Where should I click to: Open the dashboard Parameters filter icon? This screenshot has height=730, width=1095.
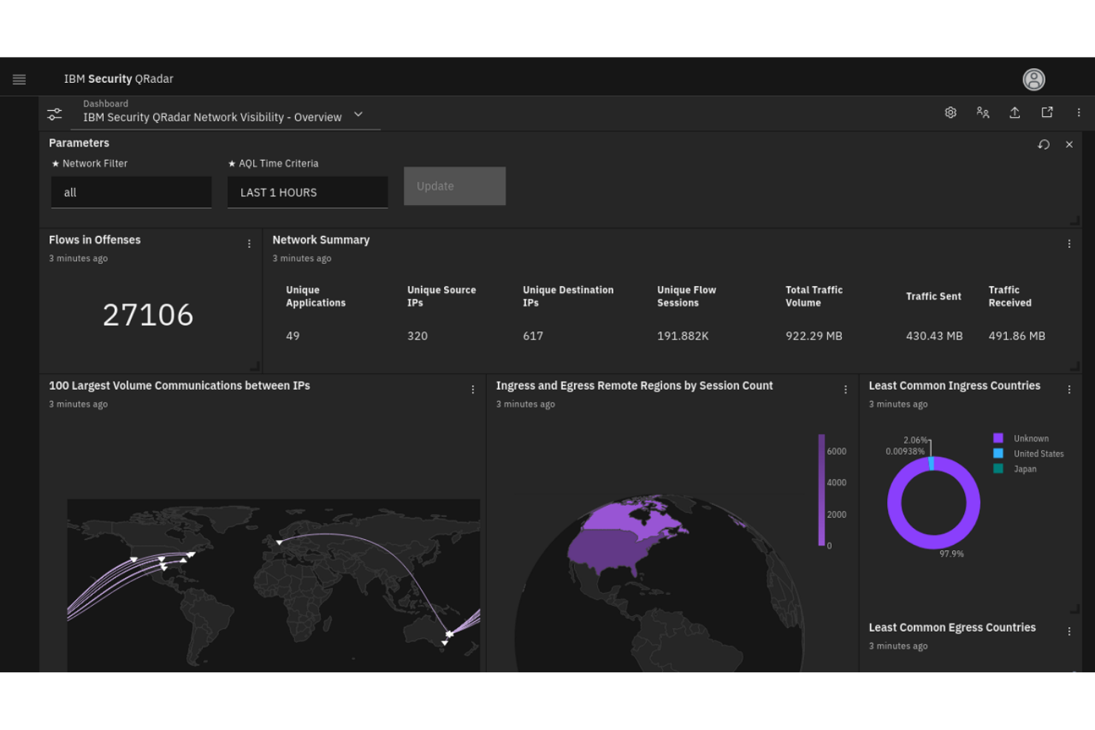tap(54, 112)
